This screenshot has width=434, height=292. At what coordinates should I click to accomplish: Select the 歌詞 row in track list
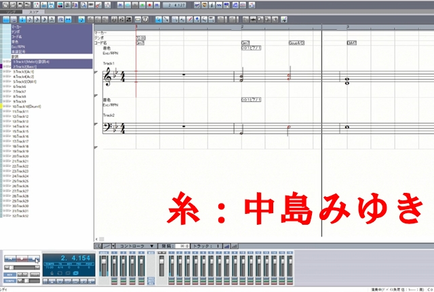[x=52, y=57]
